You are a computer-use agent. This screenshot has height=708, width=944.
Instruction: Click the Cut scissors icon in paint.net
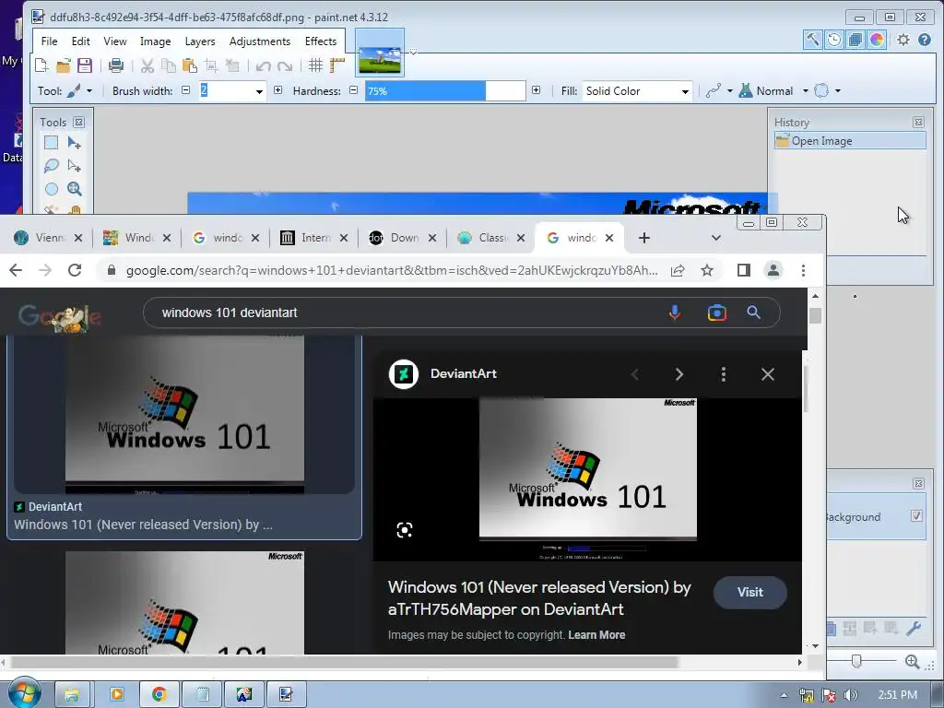(147, 65)
